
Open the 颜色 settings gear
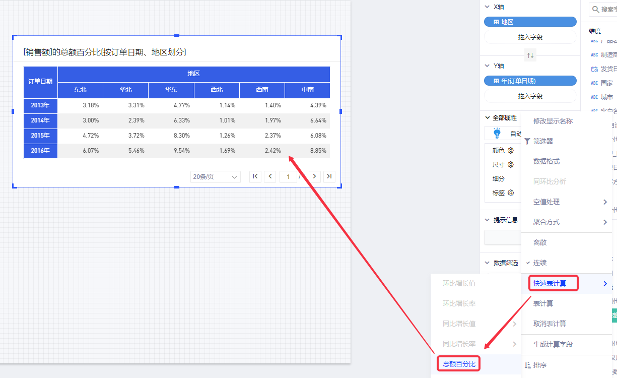click(x=511, y=150)
